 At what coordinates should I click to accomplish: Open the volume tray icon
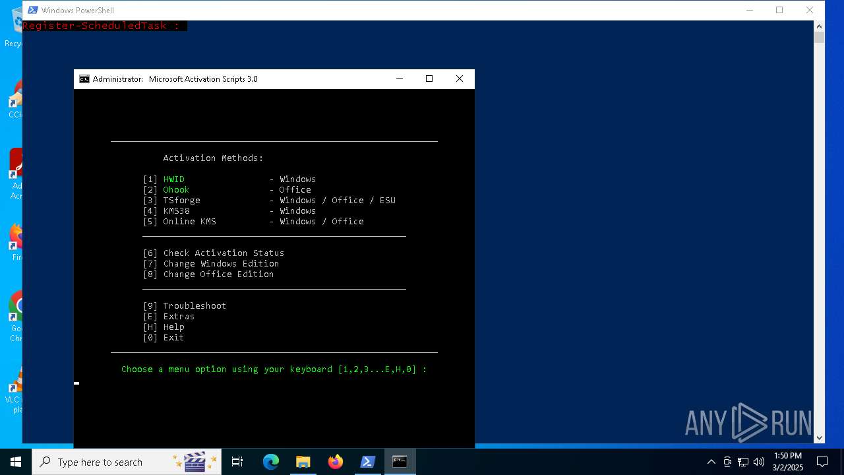pos(758,462)
